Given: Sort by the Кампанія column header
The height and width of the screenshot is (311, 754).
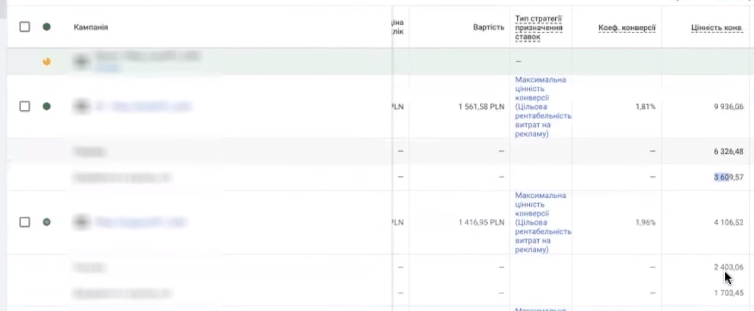Looking at the screenshot, I should [x=91, y=27].
